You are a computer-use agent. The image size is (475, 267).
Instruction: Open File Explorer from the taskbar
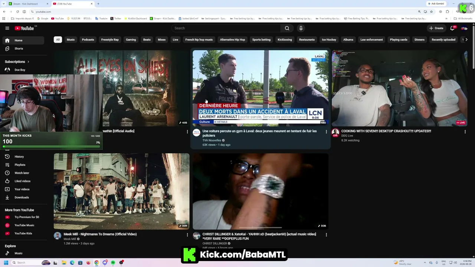[x=64, y=263]
